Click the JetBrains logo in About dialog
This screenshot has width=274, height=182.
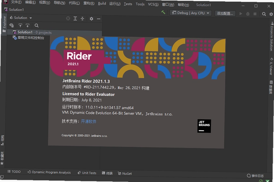tap(204, 126)
